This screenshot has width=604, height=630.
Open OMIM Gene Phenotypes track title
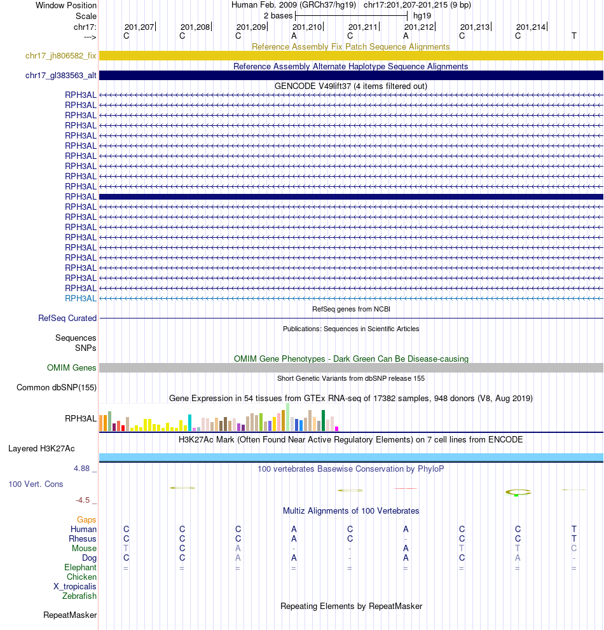351,359
